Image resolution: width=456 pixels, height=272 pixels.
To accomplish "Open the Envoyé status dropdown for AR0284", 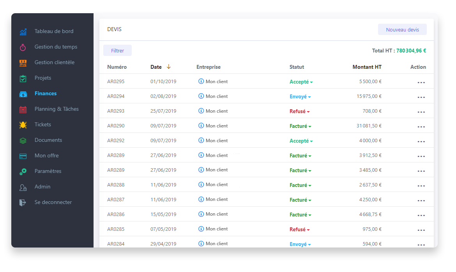I will pos(300,244).
